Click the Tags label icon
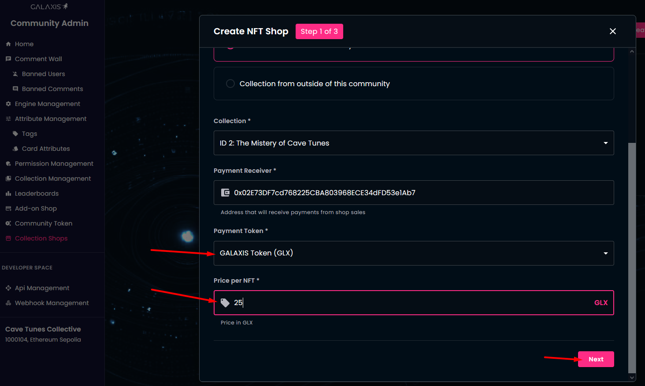This screenshot has width=645, height=386. pos(15,134)
